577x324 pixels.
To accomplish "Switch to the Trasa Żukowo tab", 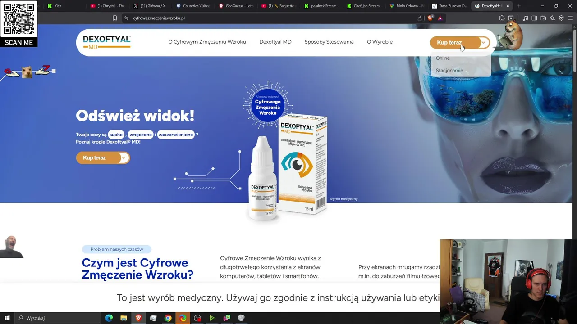I will coord(450,6).
